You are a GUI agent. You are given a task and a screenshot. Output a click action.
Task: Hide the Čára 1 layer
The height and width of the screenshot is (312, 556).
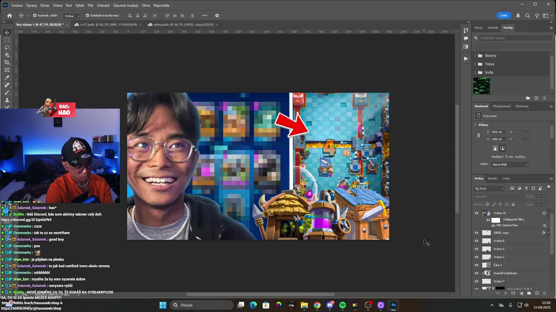477,265
